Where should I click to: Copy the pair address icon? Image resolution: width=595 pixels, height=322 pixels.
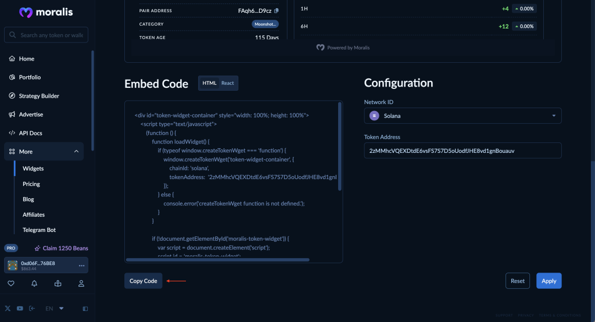(276, 10)
